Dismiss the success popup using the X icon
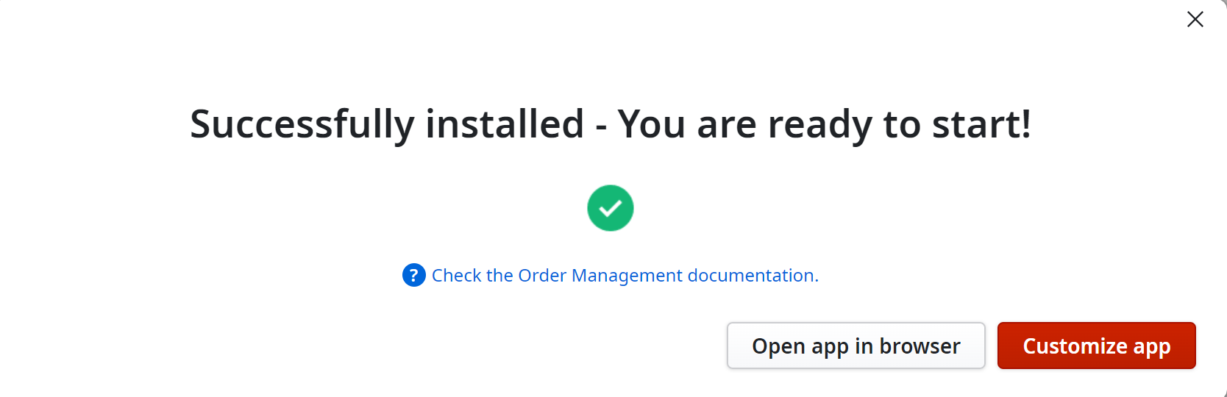Viewport: 1227px width, 397px height. (x=1195, y=19)
